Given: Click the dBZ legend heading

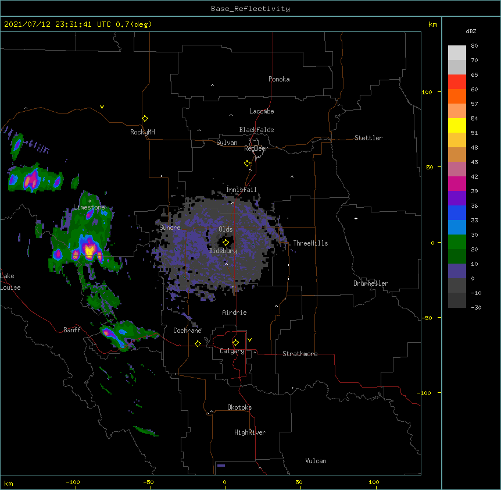Looking at the screenshot, I should pos(471,31).
